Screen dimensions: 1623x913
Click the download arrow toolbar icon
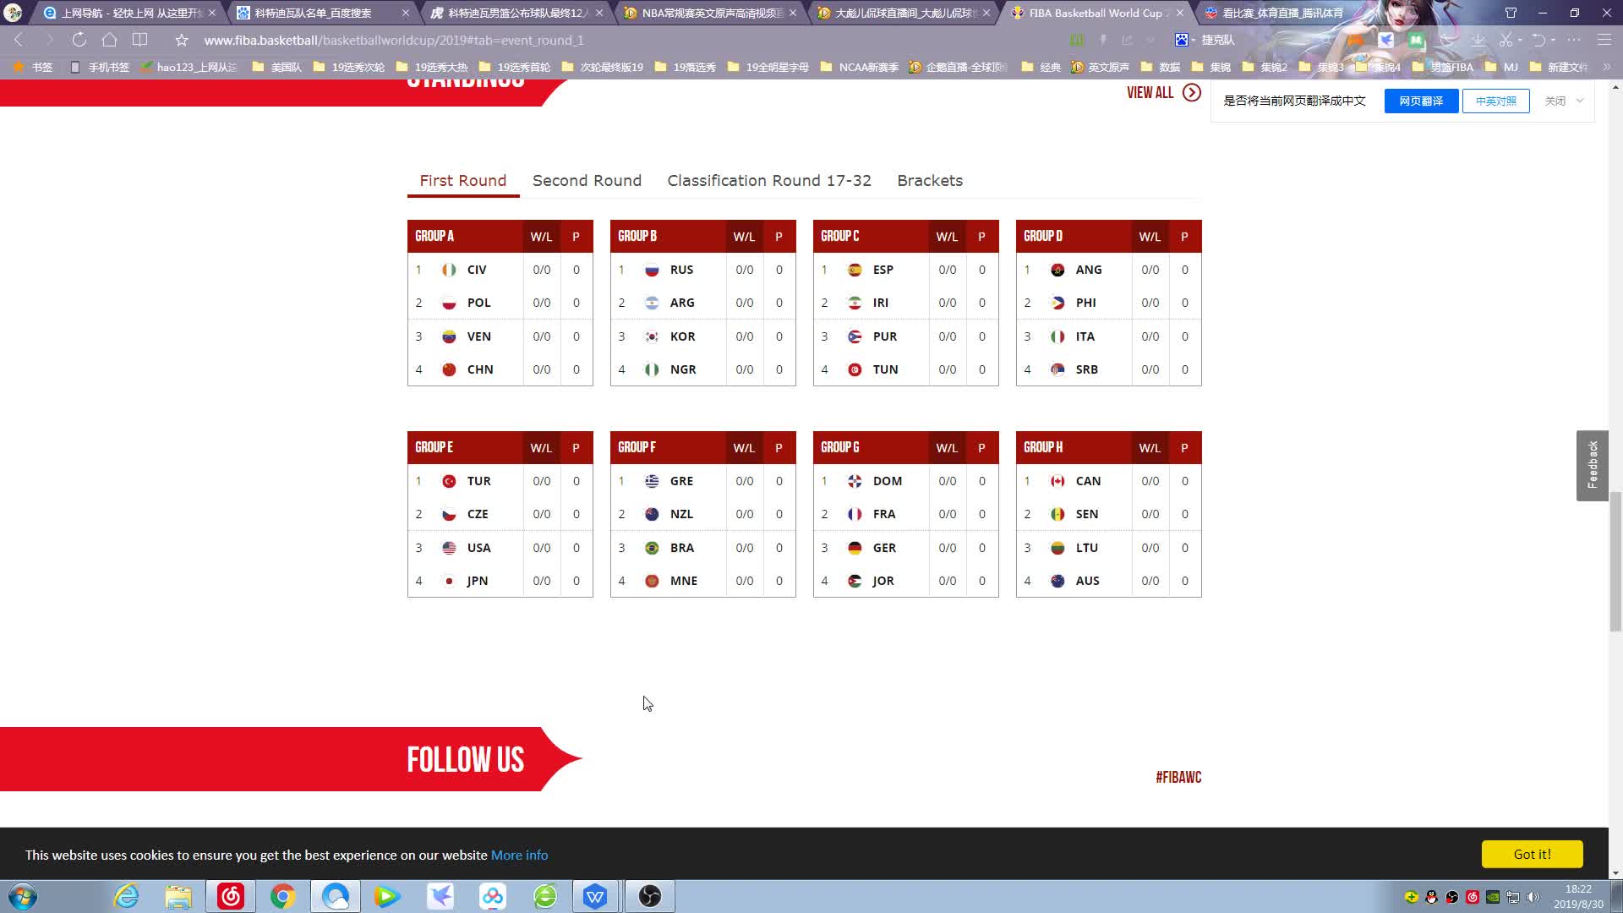1478,40
